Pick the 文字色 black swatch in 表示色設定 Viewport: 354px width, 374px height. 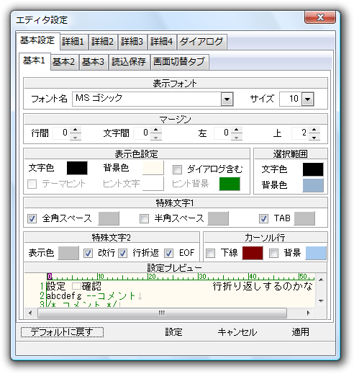(x=77, y=168)
